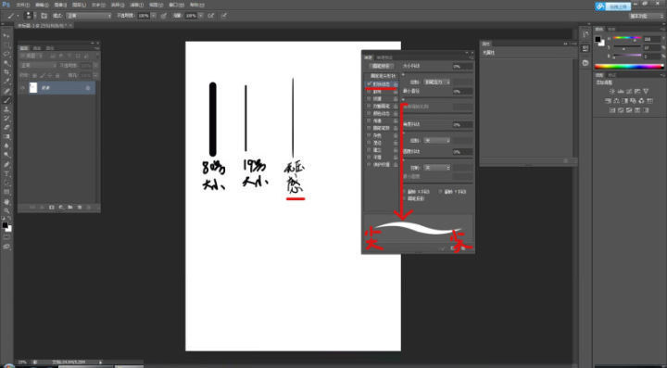The width and height of the screenshot is (667, 368).
Task: Open the brush Mode dropdown in options bar
Action: 89,16
